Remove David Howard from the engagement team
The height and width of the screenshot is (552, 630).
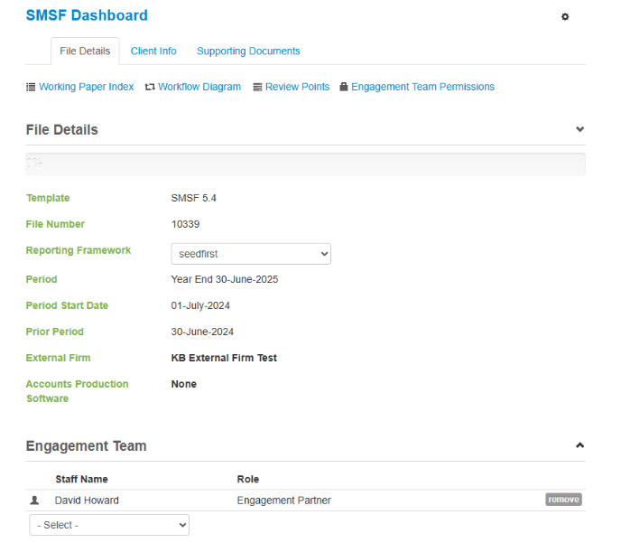(563, 500)
